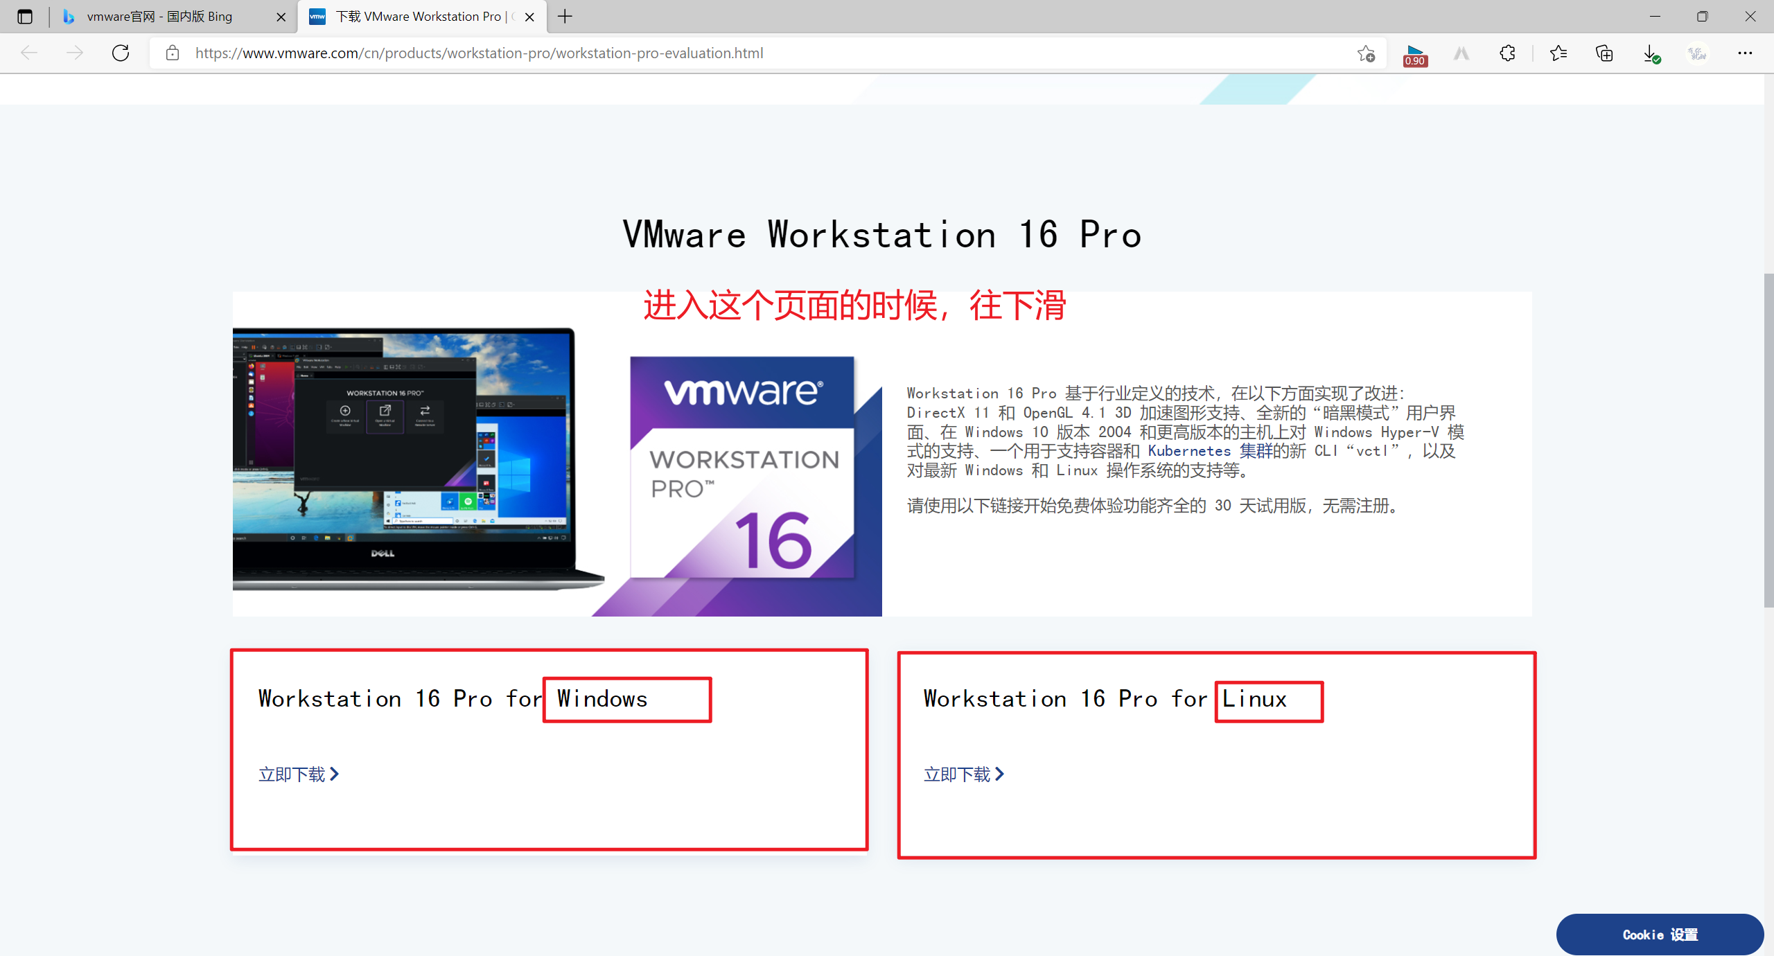Open the Favorites list icon
Image resolution: width=1774 pixels, height=956 pixels.
point(1558,53)
